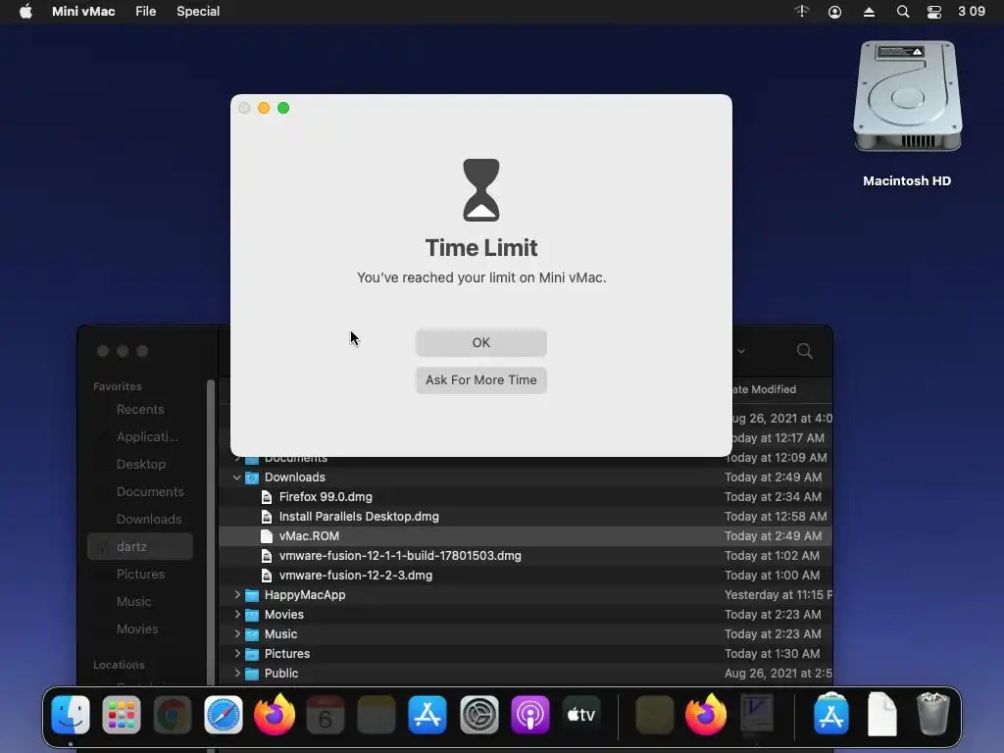The width and height of the screenshot is (1004, 753).
Task: Open System Preferences from the Dock
Action: pyautogui.click(x=478, y=714)
